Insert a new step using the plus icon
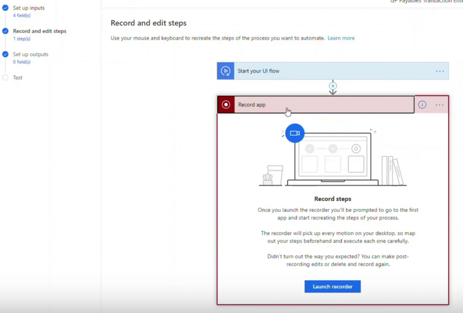 333,86
